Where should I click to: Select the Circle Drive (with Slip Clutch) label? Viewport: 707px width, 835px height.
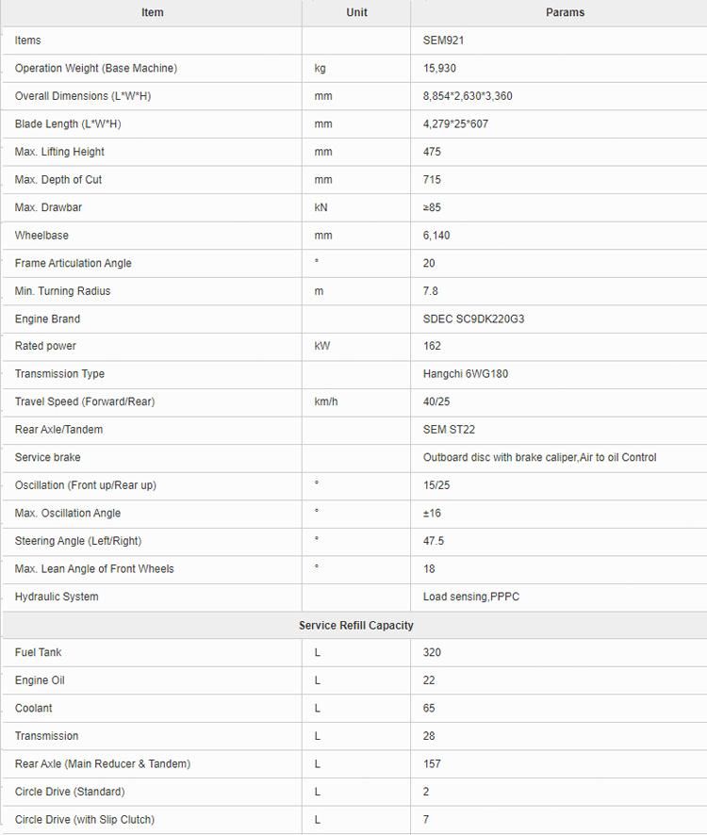click(x=85, y=820)
